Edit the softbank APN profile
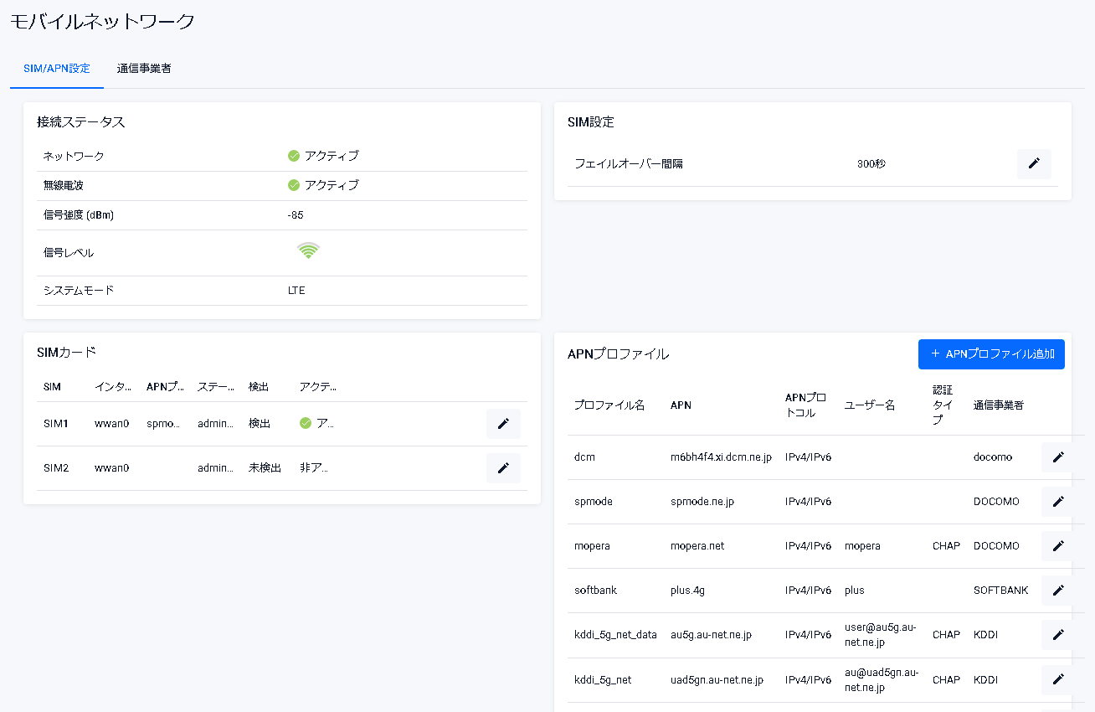The width and height of the screenshot is (1095, 712). coord(1058,591)
